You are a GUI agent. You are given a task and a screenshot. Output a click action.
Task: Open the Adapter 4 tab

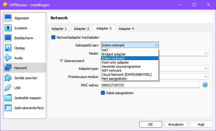coord(126,29)
